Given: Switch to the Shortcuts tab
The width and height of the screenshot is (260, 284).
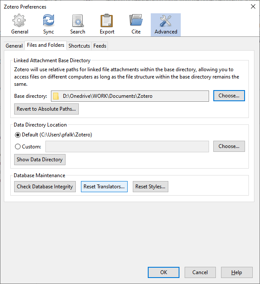Looking at the screenshot, I should click(x=79, y=46).
